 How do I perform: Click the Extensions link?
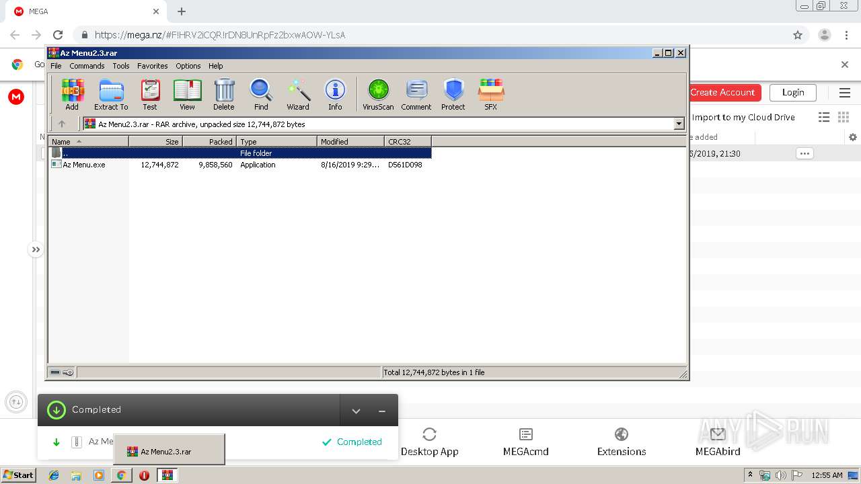coord(622,442)
